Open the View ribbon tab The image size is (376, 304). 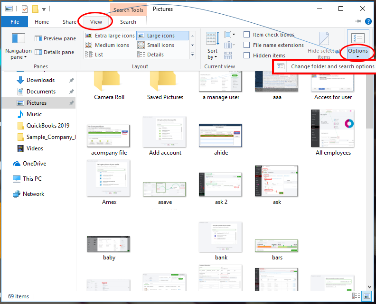pyautogui.click(x=96, y=22)
